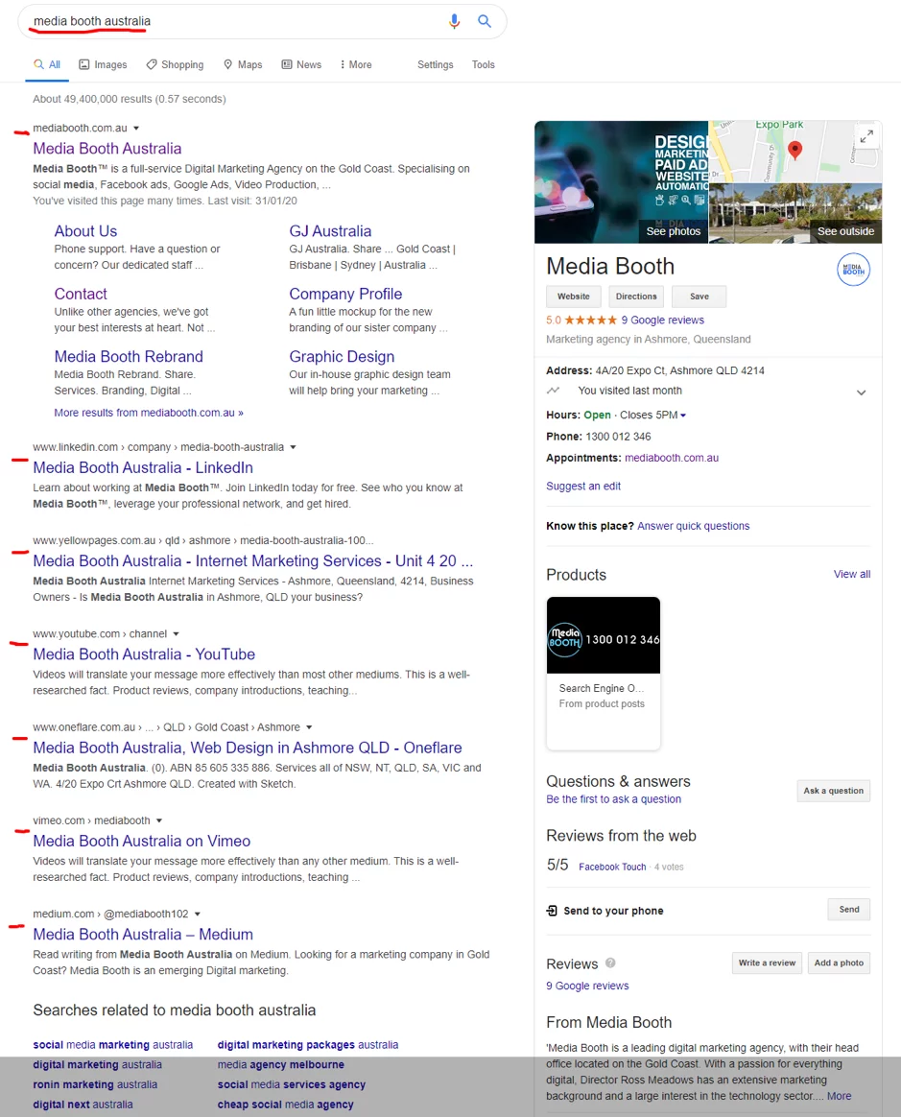This screenshot has height=1117, width=901.
Task: Click the Directions button
Action: pyautogui.click(x=636, y=297)
